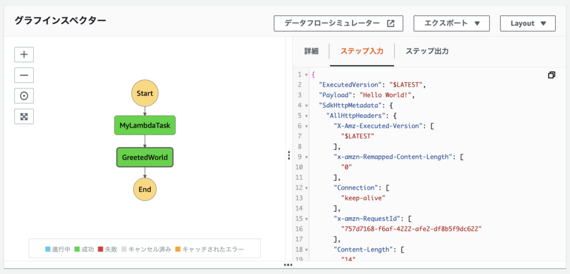Collapse Connection fold arrow on line 12
570x274 pixels.
coord(307,188)
